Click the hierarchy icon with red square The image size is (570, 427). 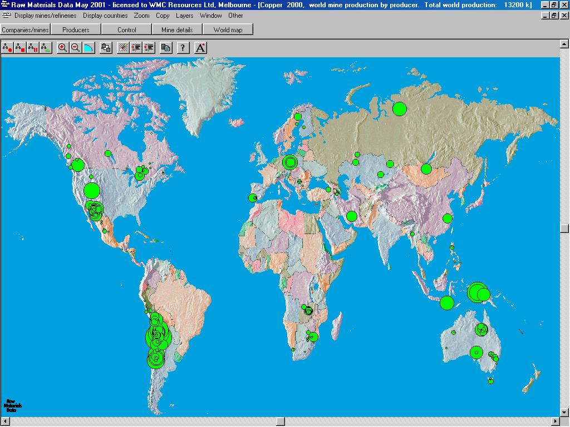[21, 48]
